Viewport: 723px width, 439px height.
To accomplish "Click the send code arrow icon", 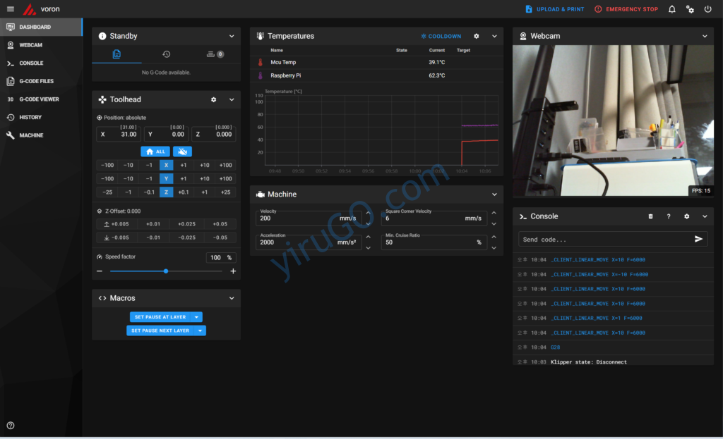I will pos(698,239).
